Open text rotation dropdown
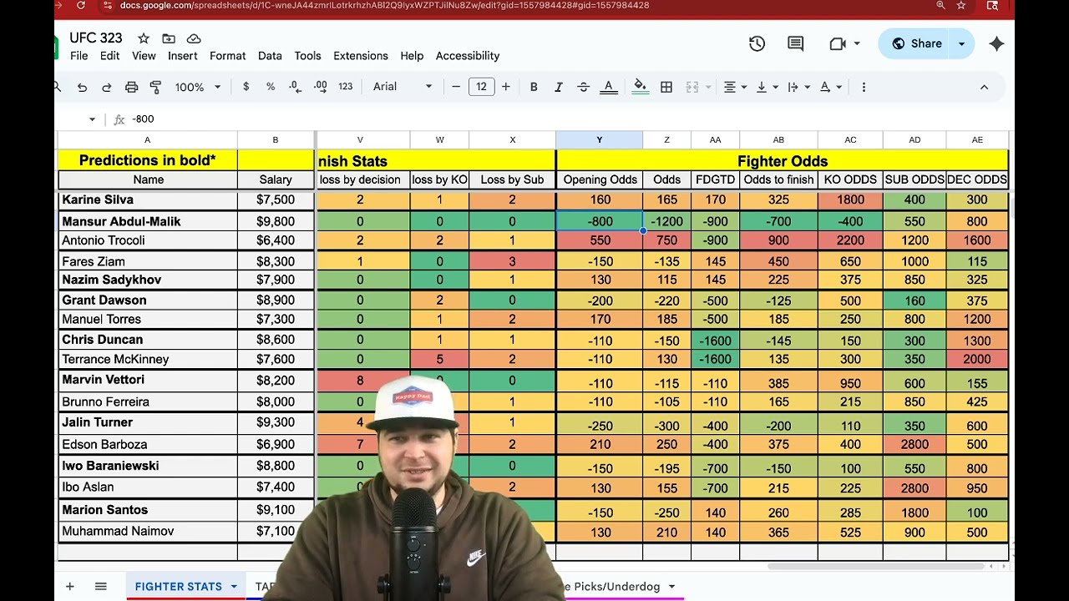Viewport: 1069px width, 601px height. pos(830,87)
